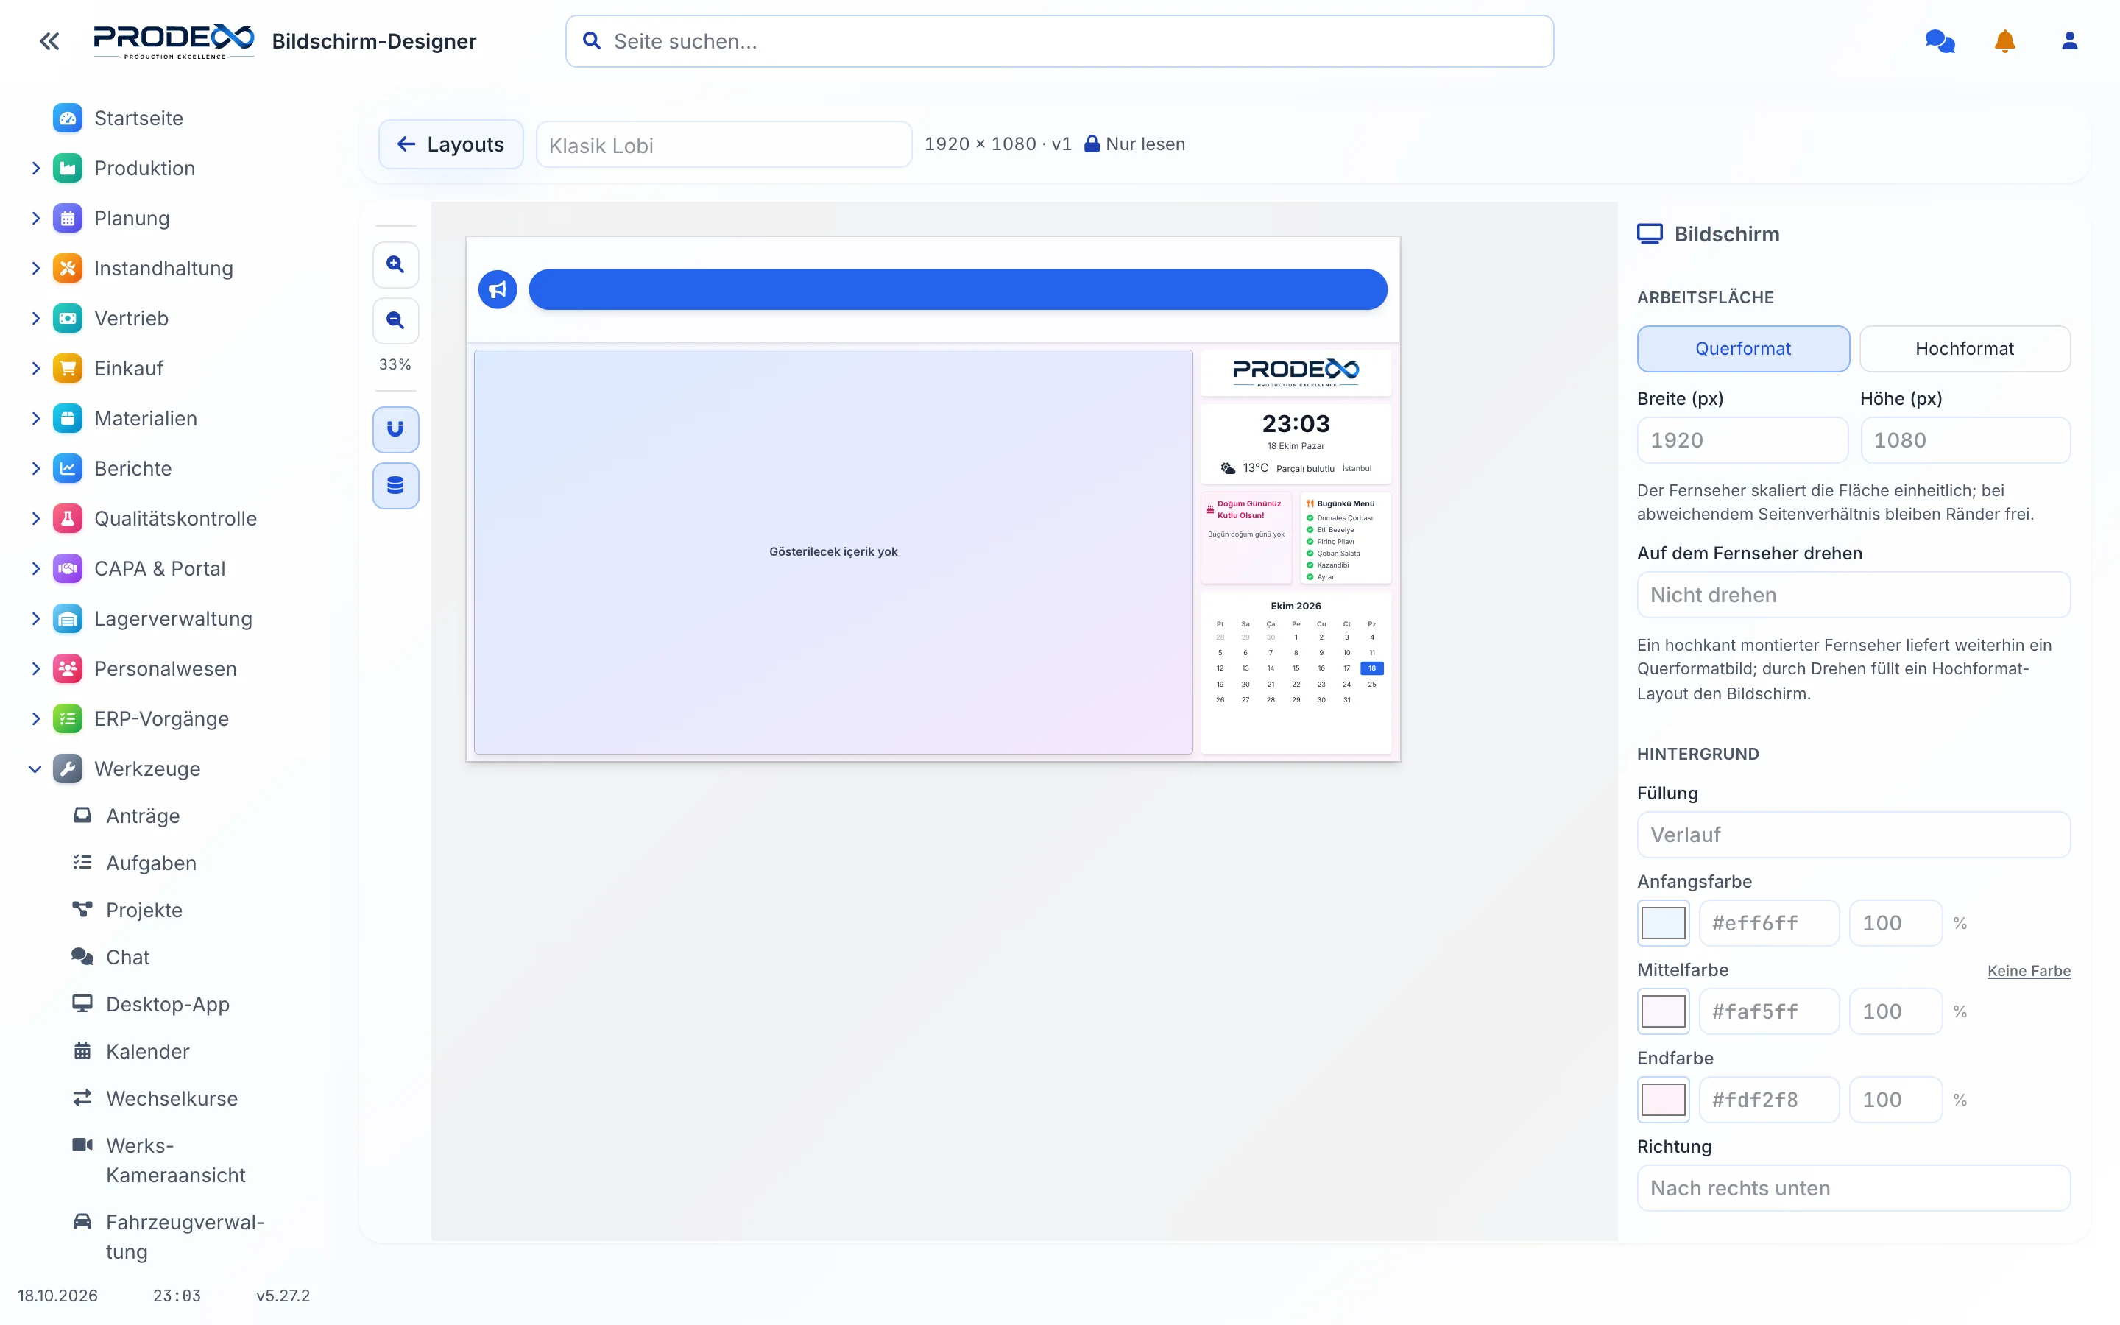
Task: Open Wechselkurse exchange rates
Action: tap(172, 1099)
